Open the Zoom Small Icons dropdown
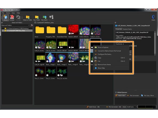This screenshot has height=118, width=158. tap(132, 107)
